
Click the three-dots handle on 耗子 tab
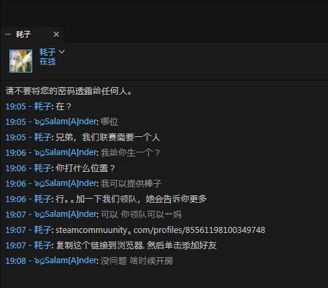tap(8, 34)
